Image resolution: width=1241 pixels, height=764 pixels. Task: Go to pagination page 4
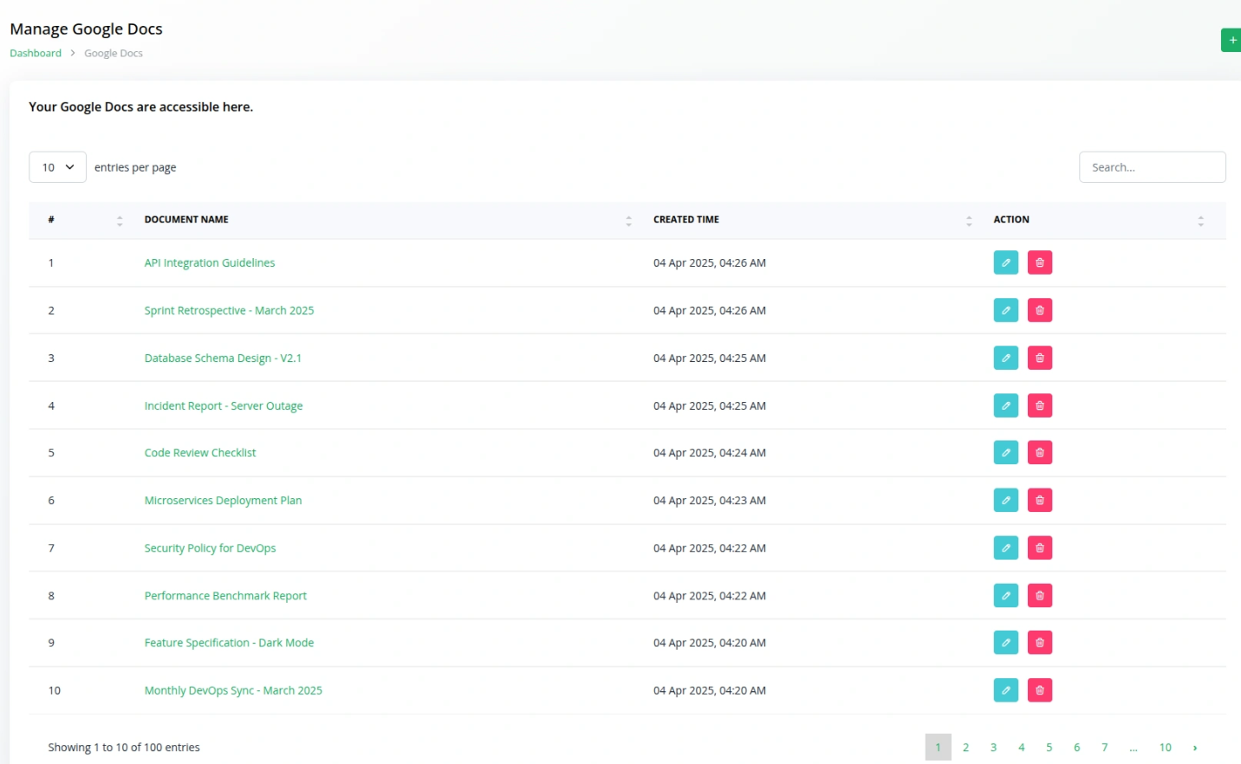(1021, 747)
